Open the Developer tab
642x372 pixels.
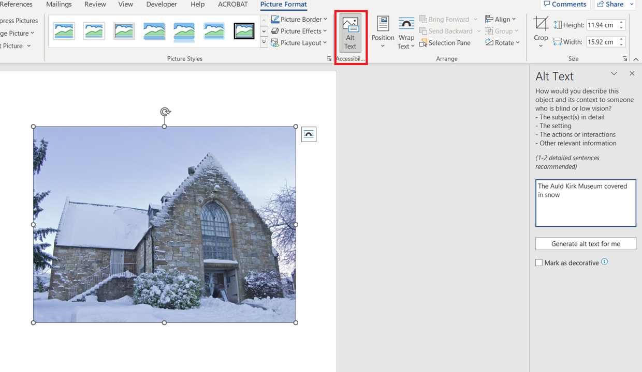point(162,4)
